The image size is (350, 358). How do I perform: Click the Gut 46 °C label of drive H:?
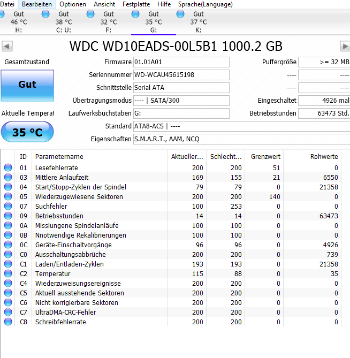(x=19, y=18)
